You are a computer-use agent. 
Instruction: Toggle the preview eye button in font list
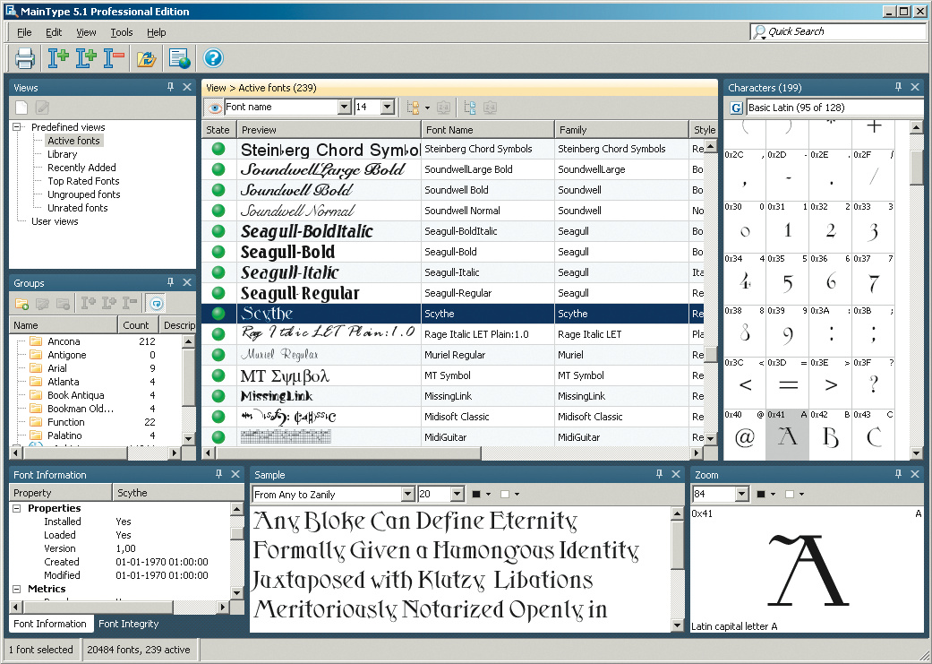(x=215, y=108)
